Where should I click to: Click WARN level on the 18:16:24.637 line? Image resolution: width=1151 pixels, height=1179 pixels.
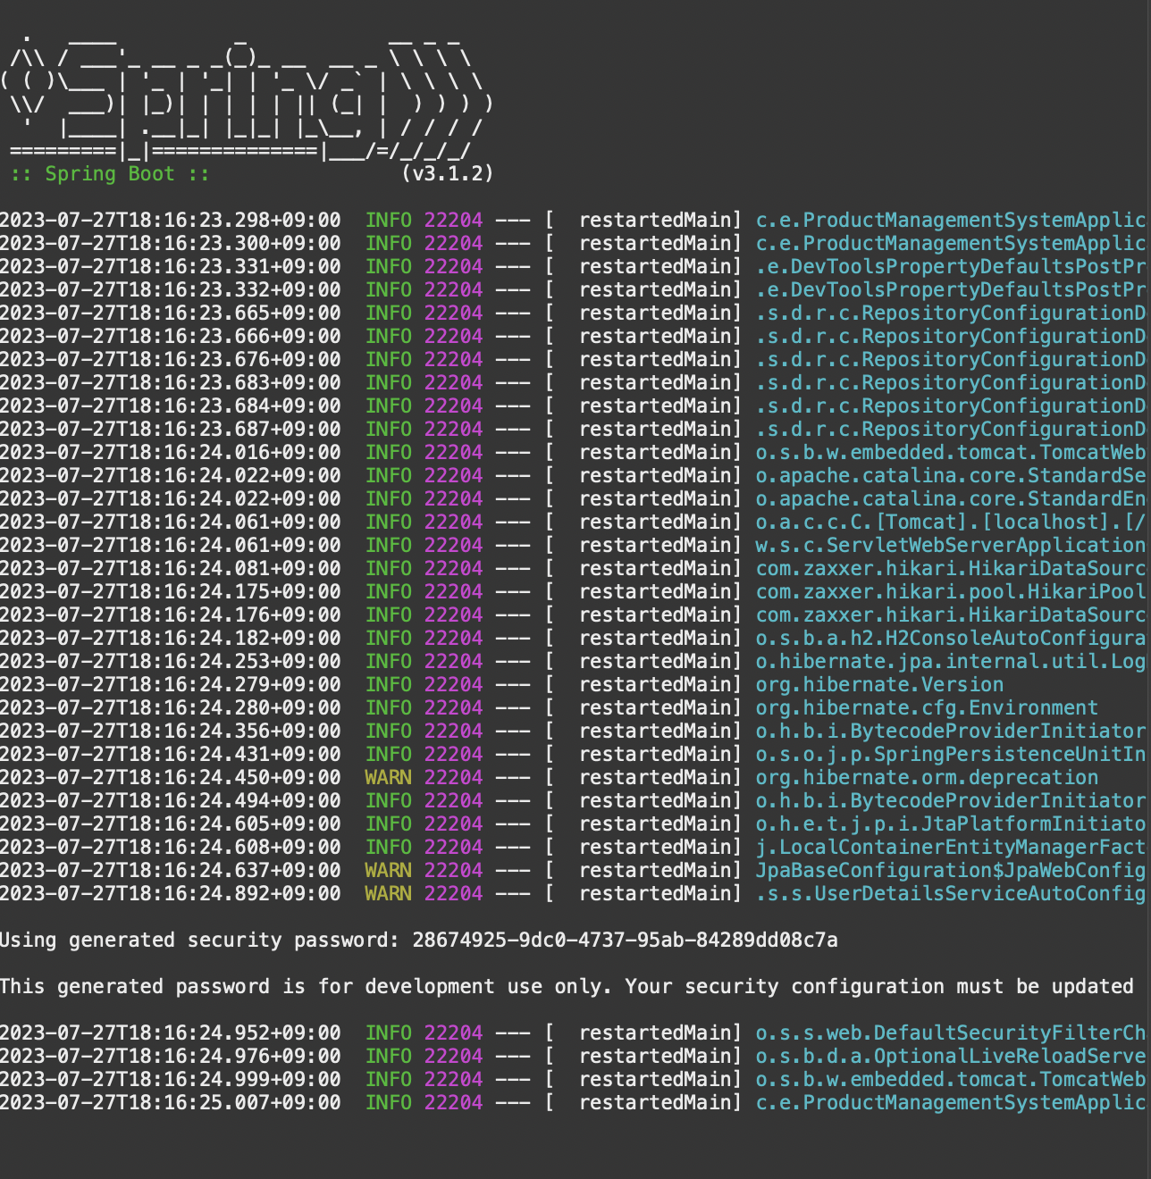click(x=388, y=870)
